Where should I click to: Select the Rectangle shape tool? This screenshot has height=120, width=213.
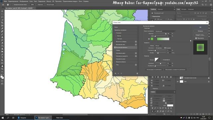(2, 63)
